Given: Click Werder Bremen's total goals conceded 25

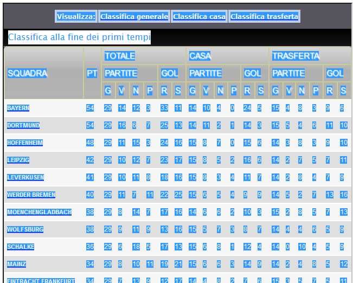Looking at the screenshot, I should click(178, 195).
